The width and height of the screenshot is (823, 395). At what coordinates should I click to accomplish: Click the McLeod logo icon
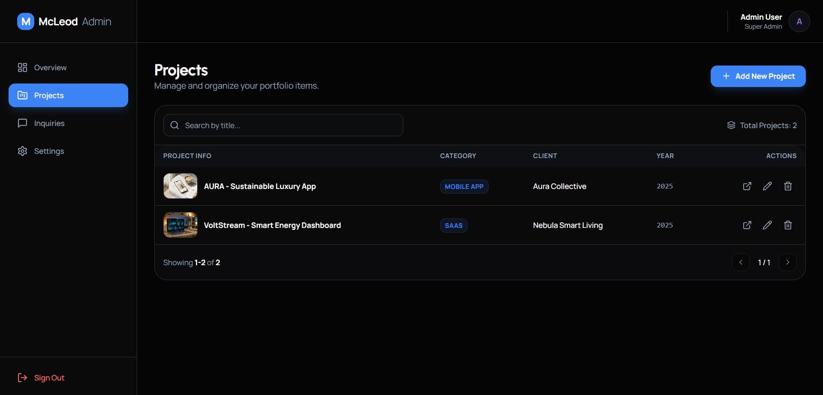point(26,21)
